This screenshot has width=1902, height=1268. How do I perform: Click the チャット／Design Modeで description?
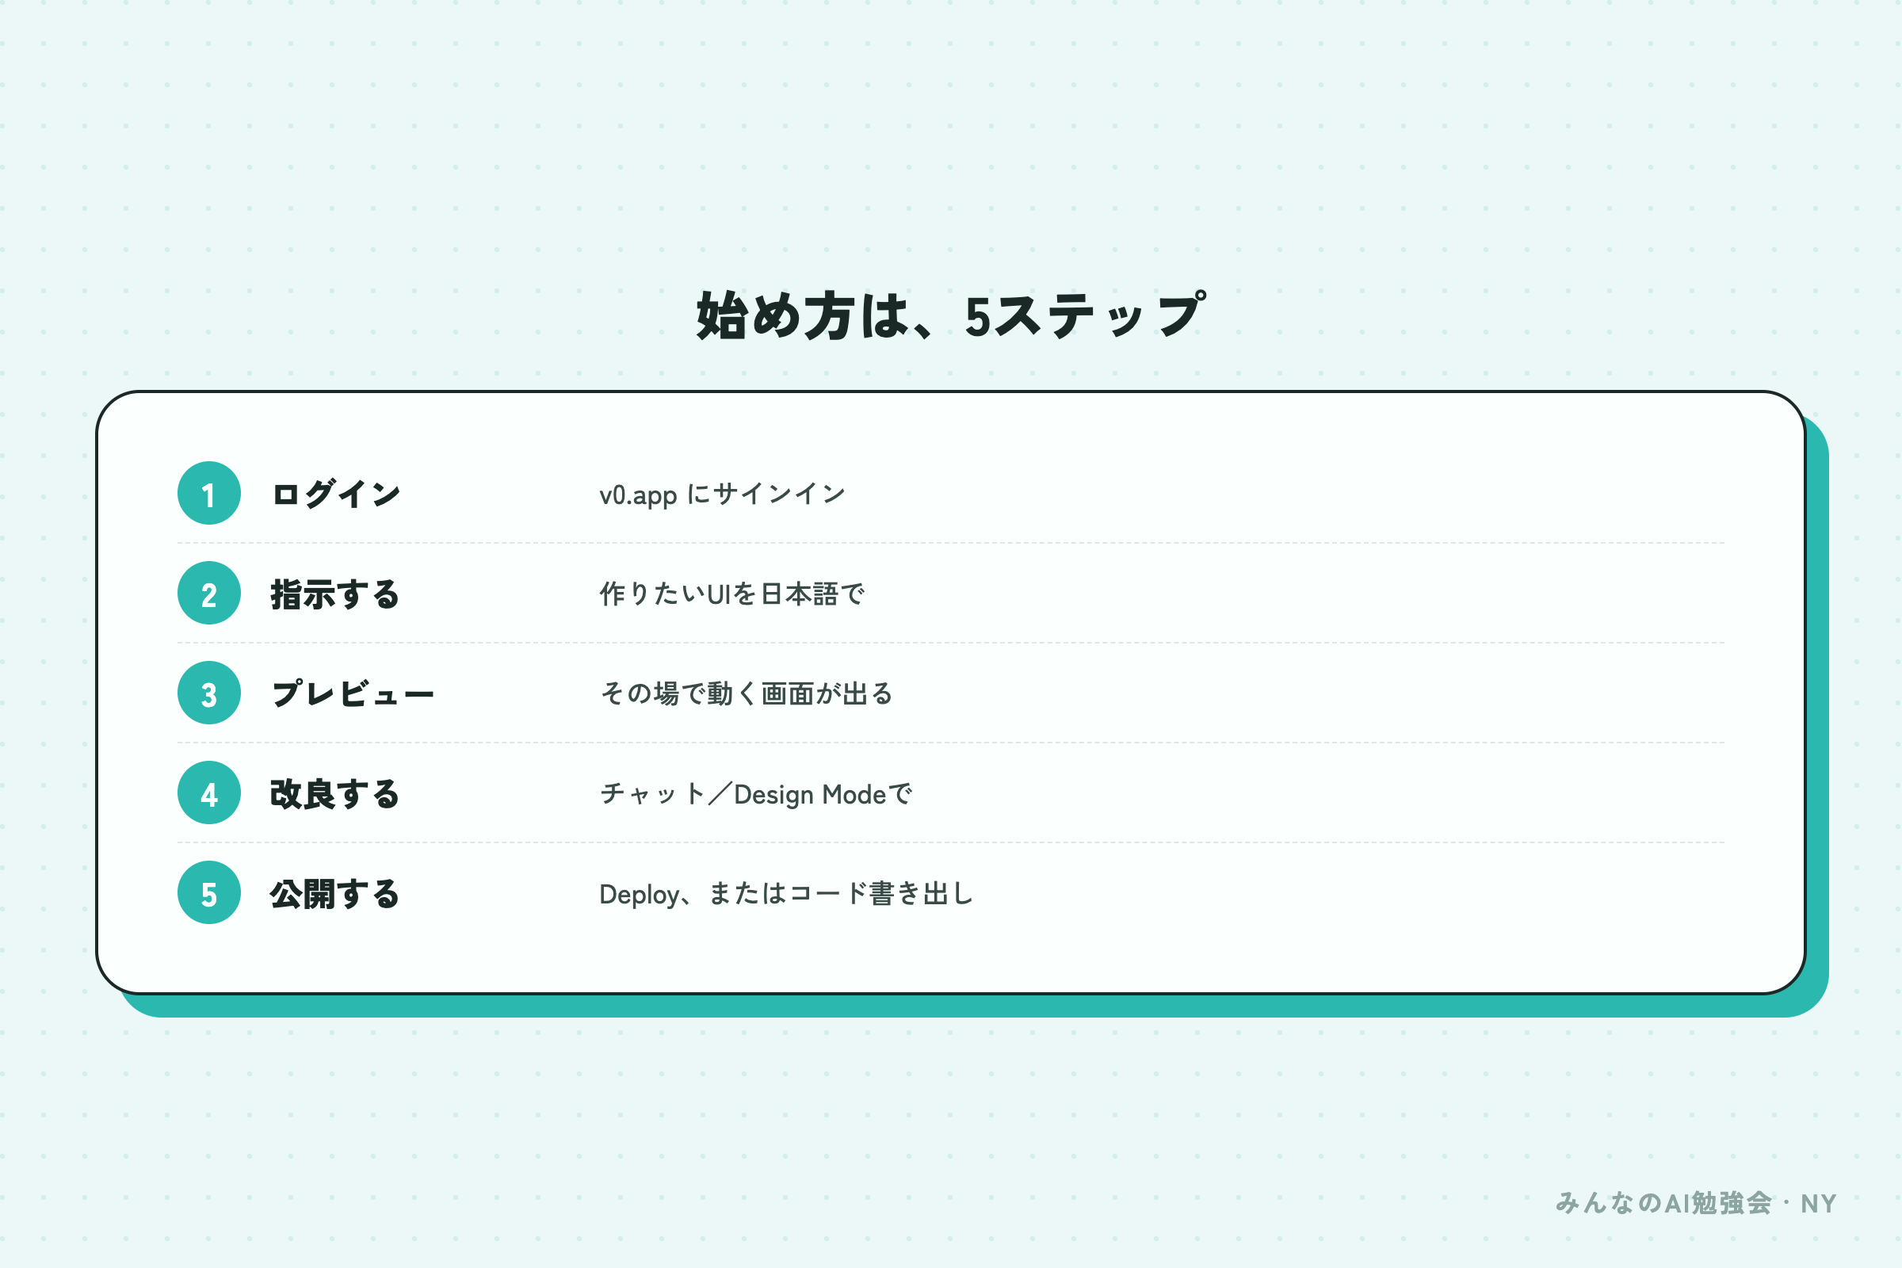pyautogui.click(x=756, y=794)
